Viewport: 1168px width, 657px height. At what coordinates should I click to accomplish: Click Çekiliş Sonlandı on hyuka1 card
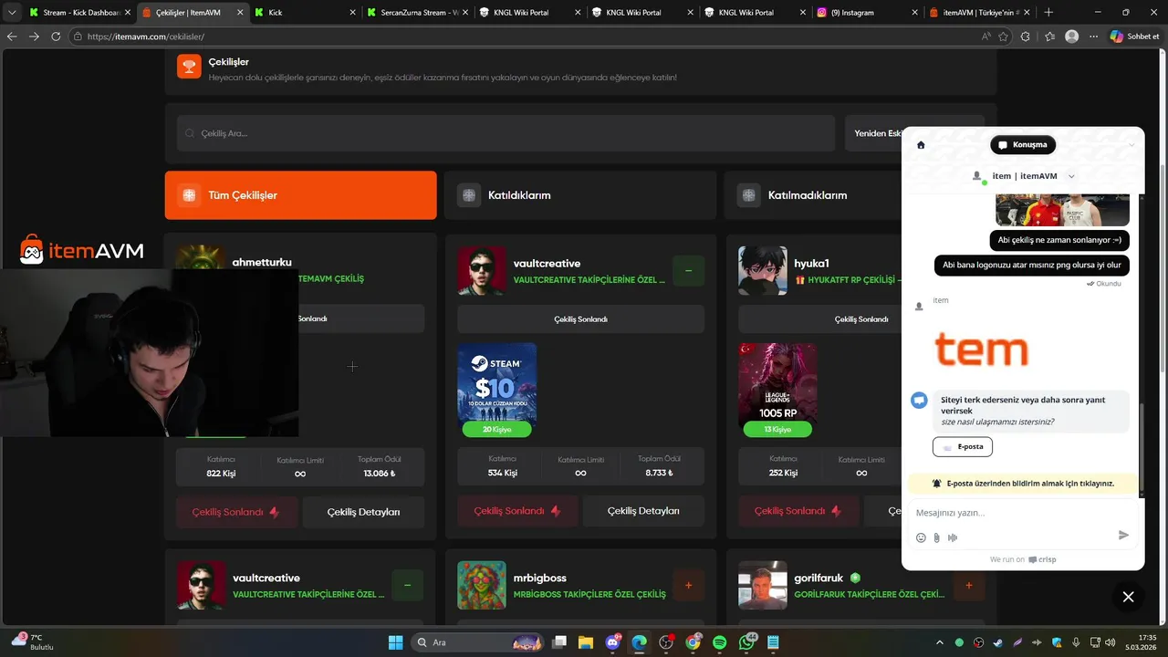pyautogui.click(x=798, y=511)
